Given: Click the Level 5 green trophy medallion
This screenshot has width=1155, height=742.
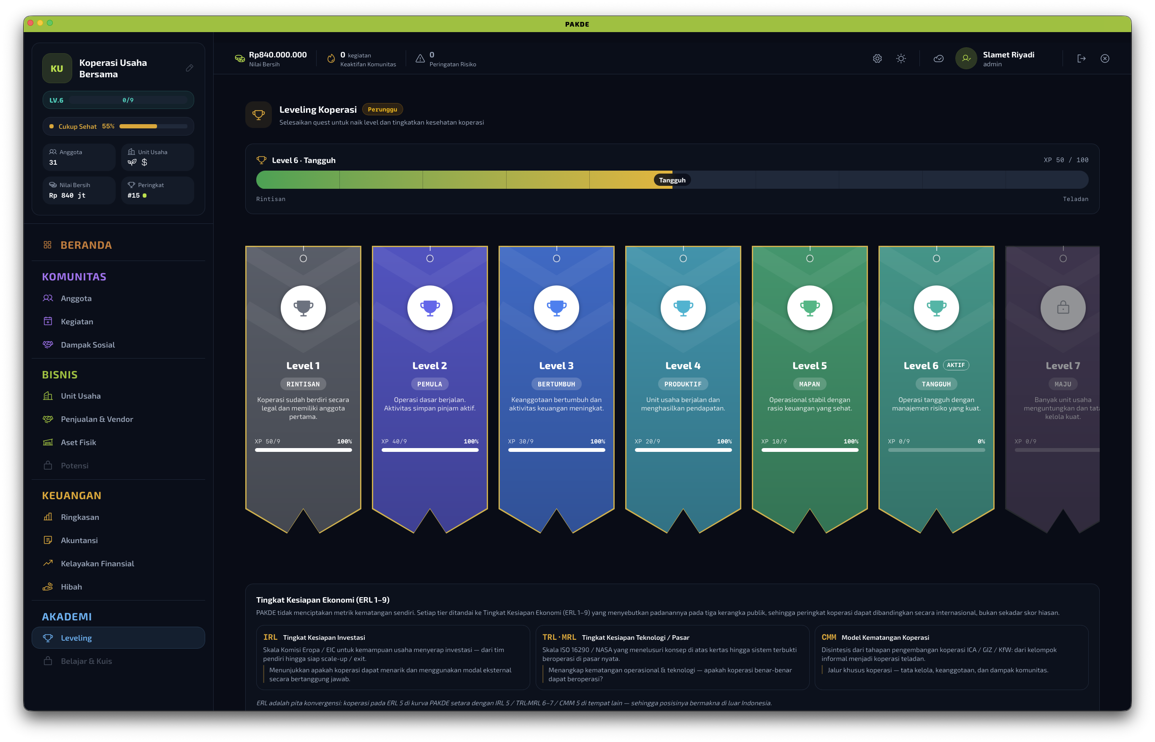Looking at the screenshot, I should click(x=810, y=307).
